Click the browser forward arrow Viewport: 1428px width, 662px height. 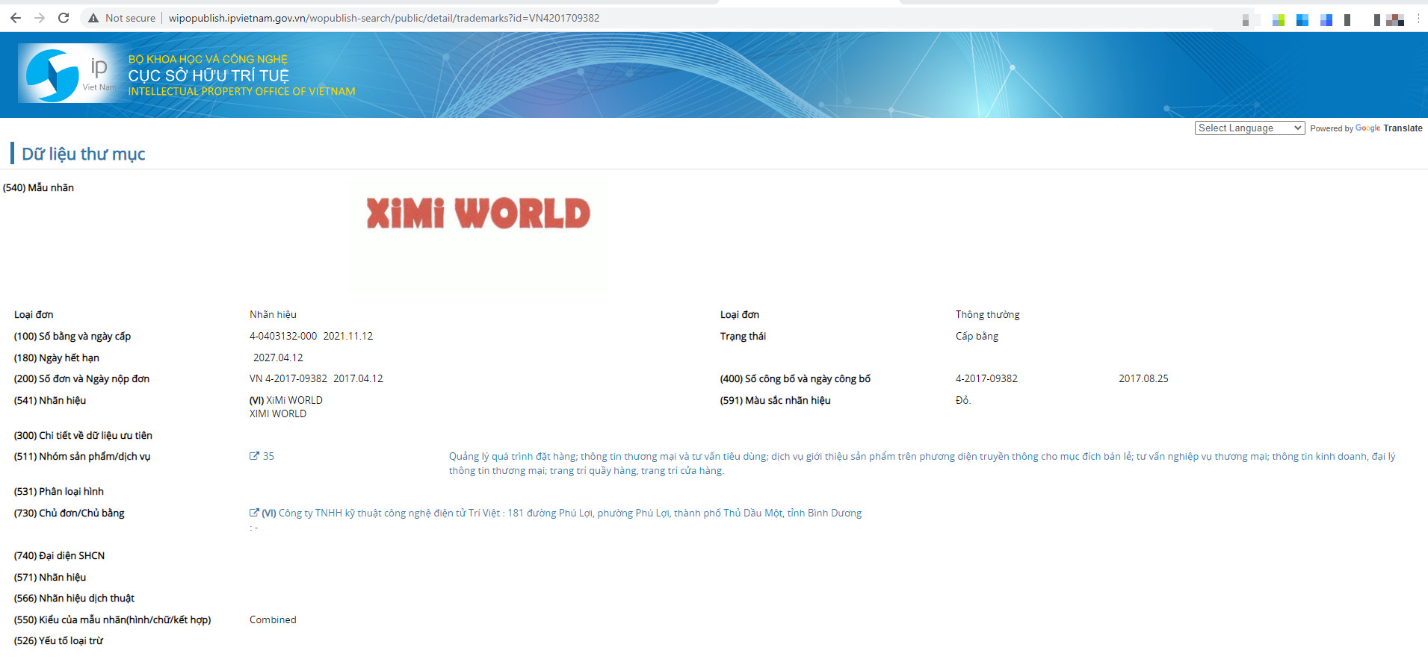[x=40, y=18]
